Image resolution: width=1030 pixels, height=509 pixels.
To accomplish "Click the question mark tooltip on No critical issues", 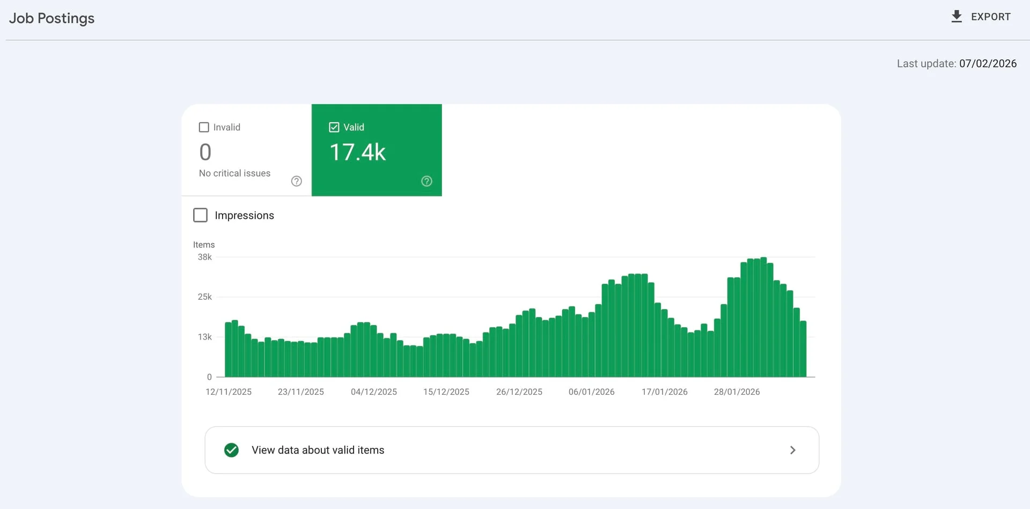I will (x=296, y=181).
